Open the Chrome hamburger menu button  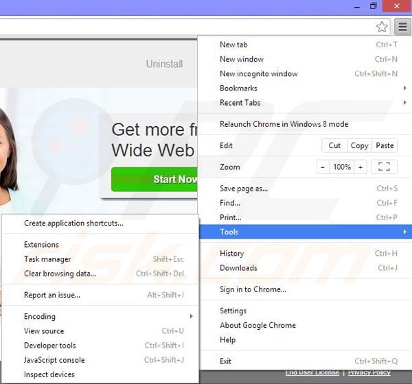[402, 27]
